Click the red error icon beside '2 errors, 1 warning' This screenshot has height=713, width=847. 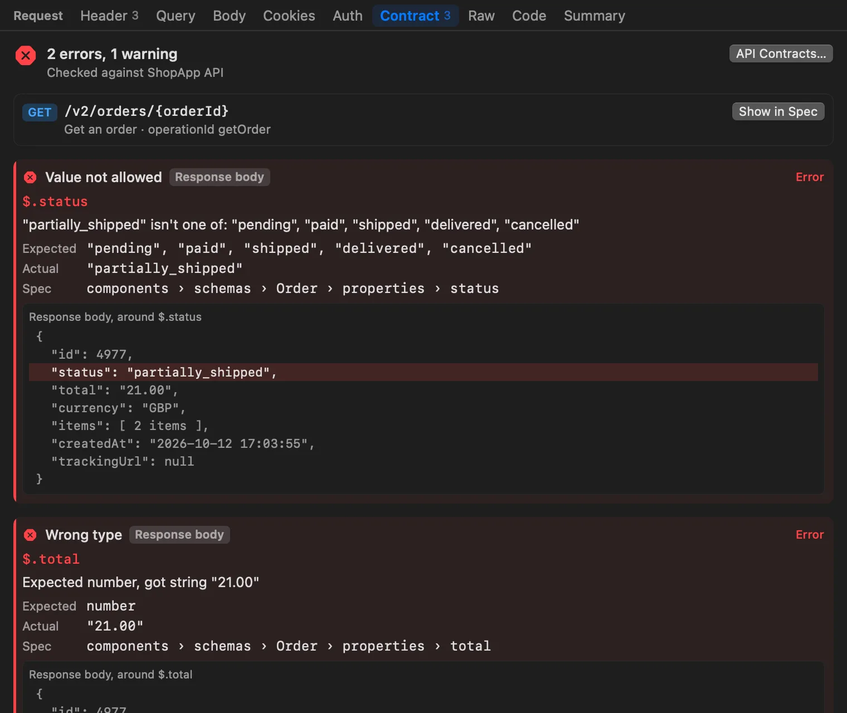pyautogui.click(x=26, y=56)
